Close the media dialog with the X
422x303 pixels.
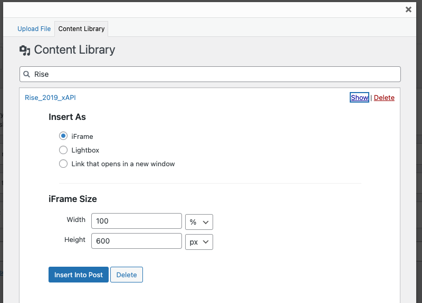coord(408,9)
